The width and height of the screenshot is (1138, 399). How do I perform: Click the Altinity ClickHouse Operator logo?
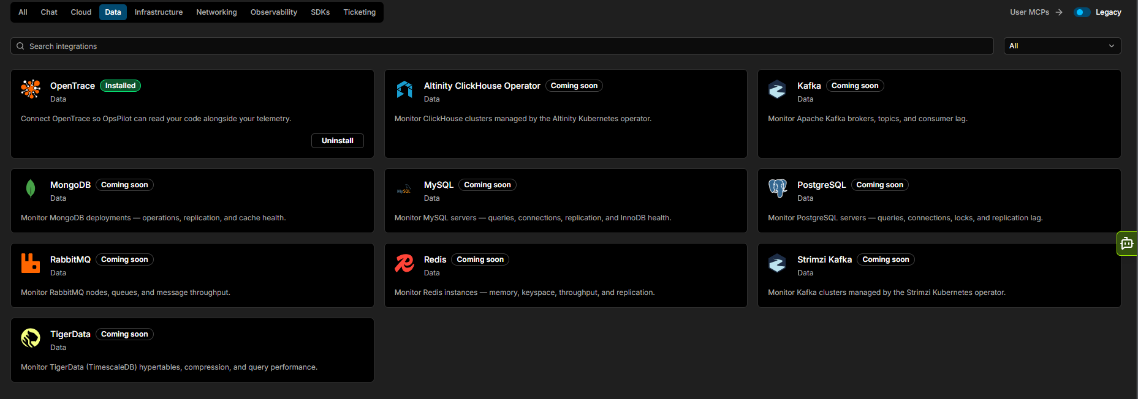[404, 89]
